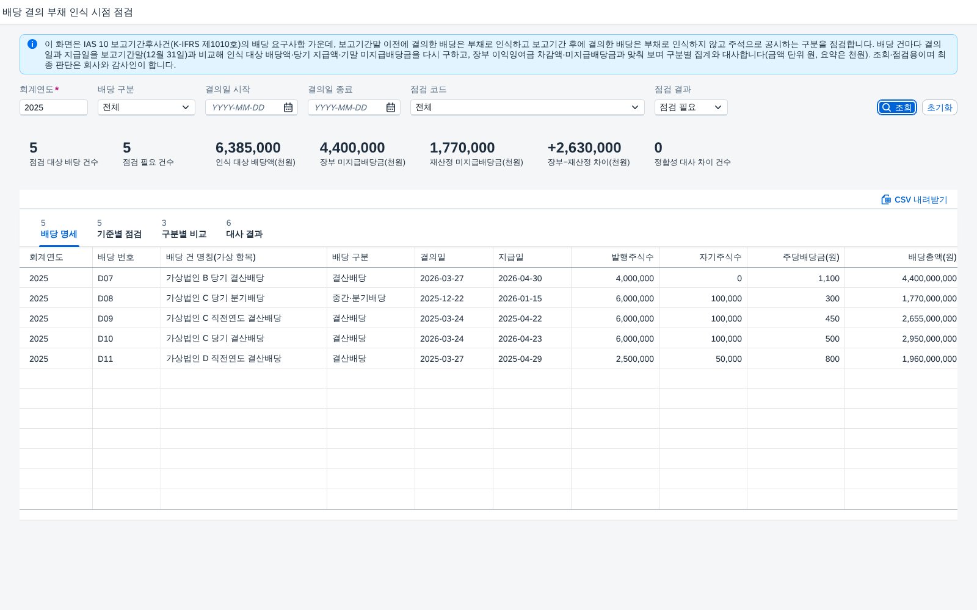The width and height of the screenshot is (977, 610).
Task: Click the 2025-12-22 resolution date cell
Action: point(454,298)
